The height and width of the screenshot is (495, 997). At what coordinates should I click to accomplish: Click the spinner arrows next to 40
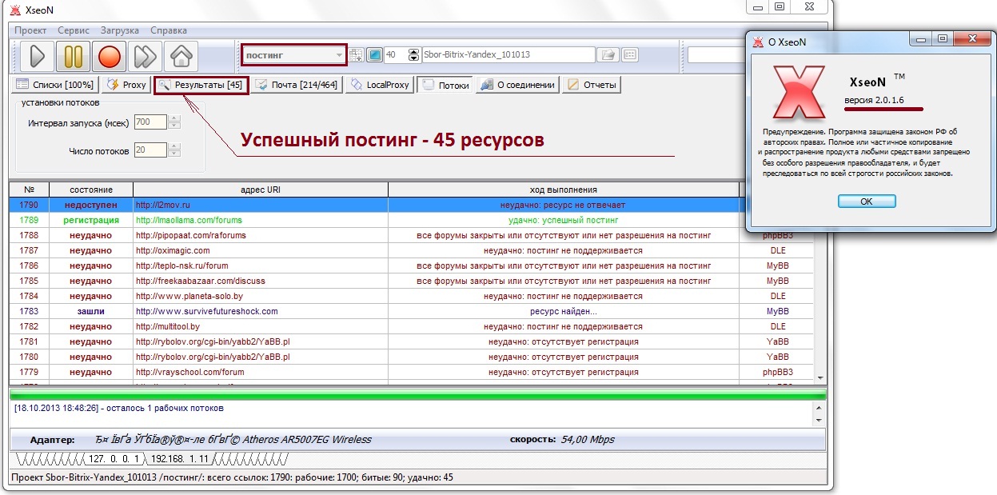[413, 55]
